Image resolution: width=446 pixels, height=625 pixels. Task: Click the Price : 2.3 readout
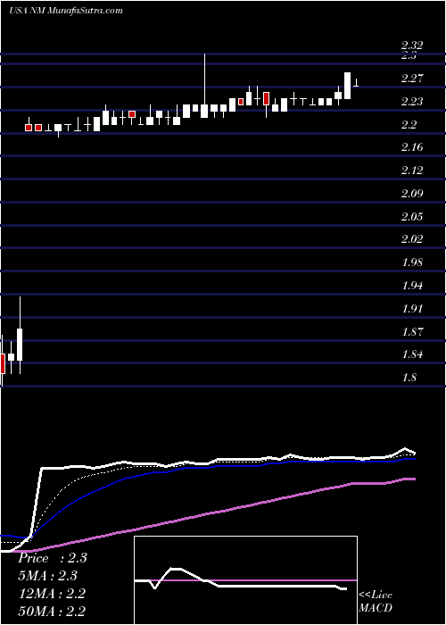point(53,558)
